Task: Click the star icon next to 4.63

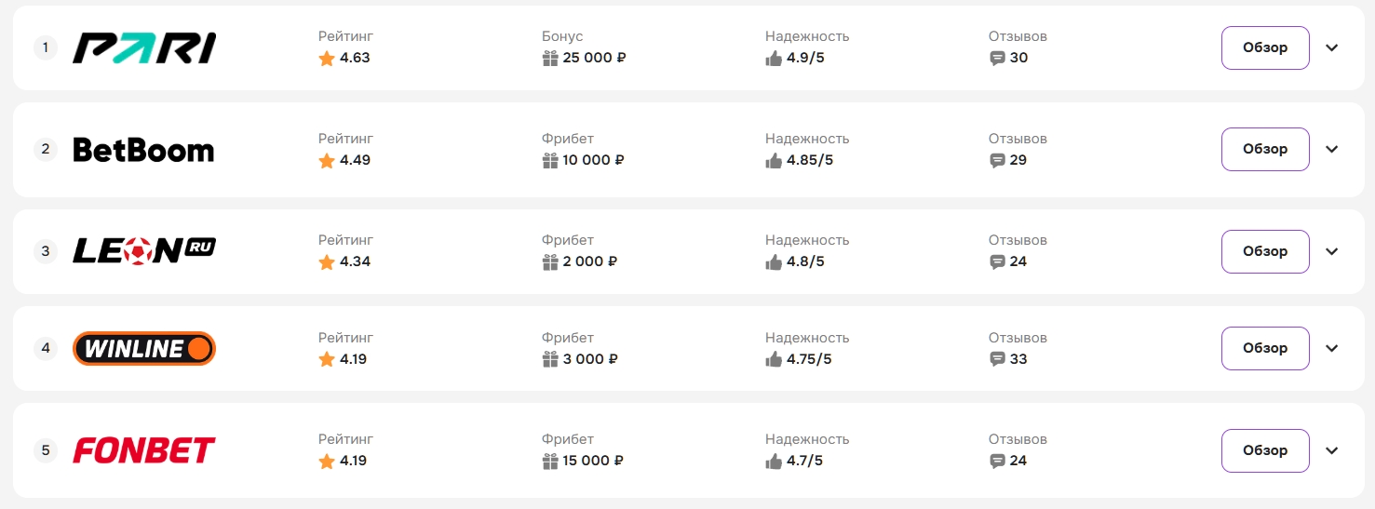Action: tap(327, 58)
